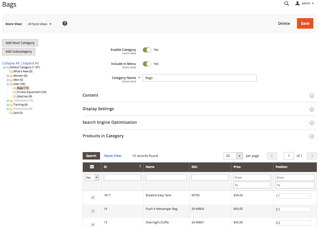Click the Bags folder icon in tree
This screenshot has width=319, height=227.
(15, 88)
